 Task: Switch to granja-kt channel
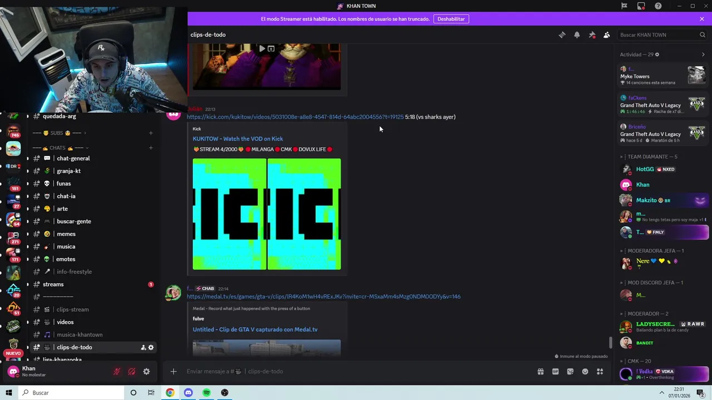coord(93,171)
